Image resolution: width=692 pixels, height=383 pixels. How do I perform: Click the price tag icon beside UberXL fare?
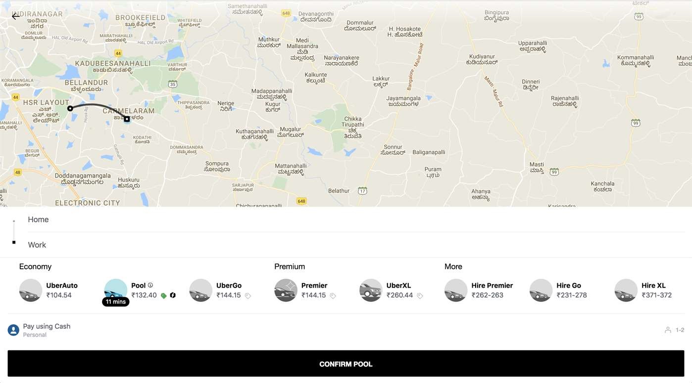420,296
